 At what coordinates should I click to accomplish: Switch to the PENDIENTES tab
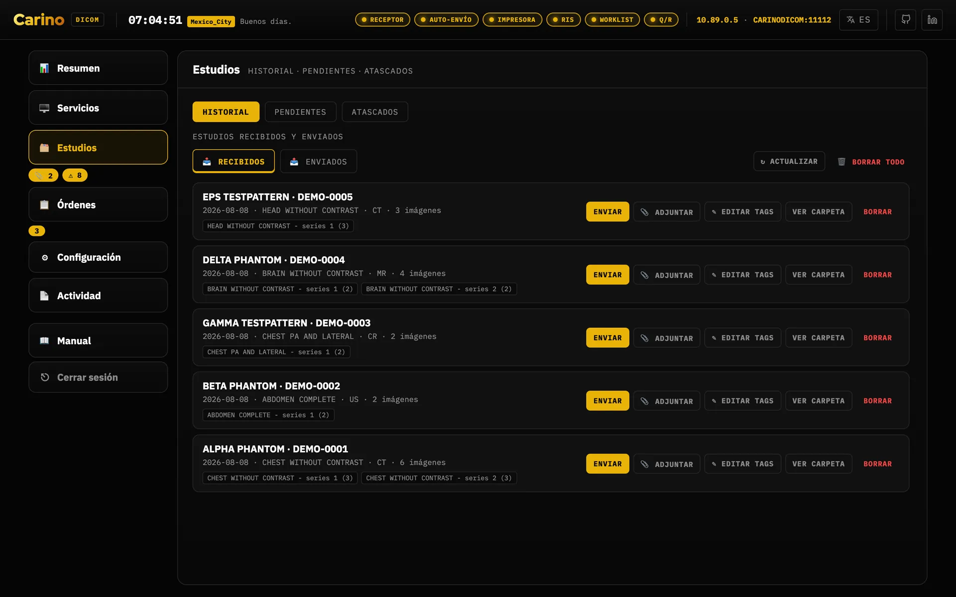point(300,112)
